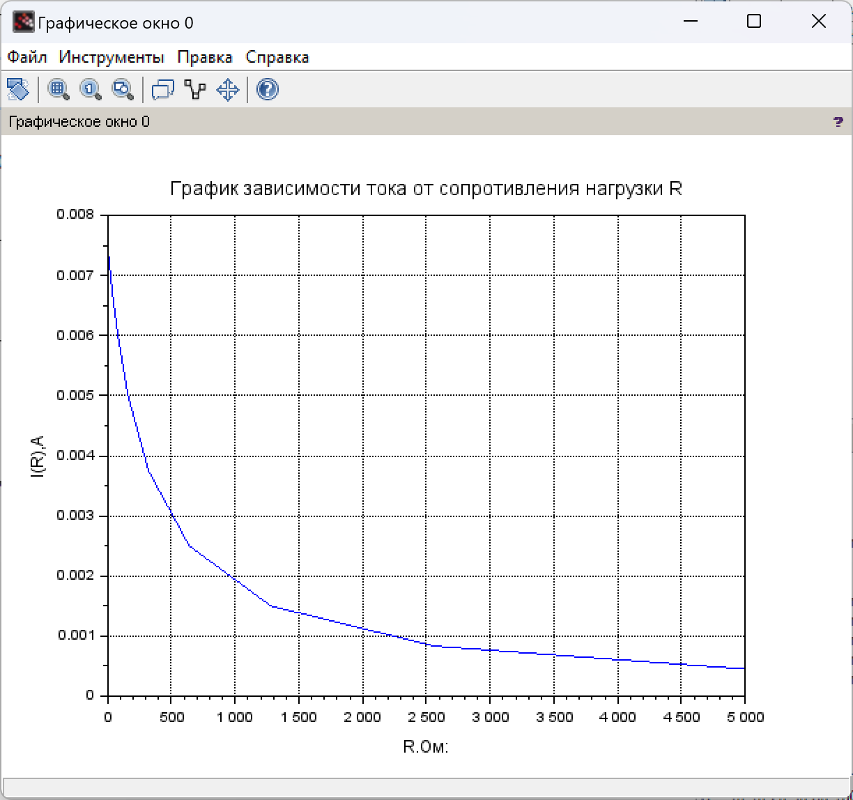Open help via the question mark icon
Image resolution: width=853 pixels, height=800 pixels.
tap(268, 89)
